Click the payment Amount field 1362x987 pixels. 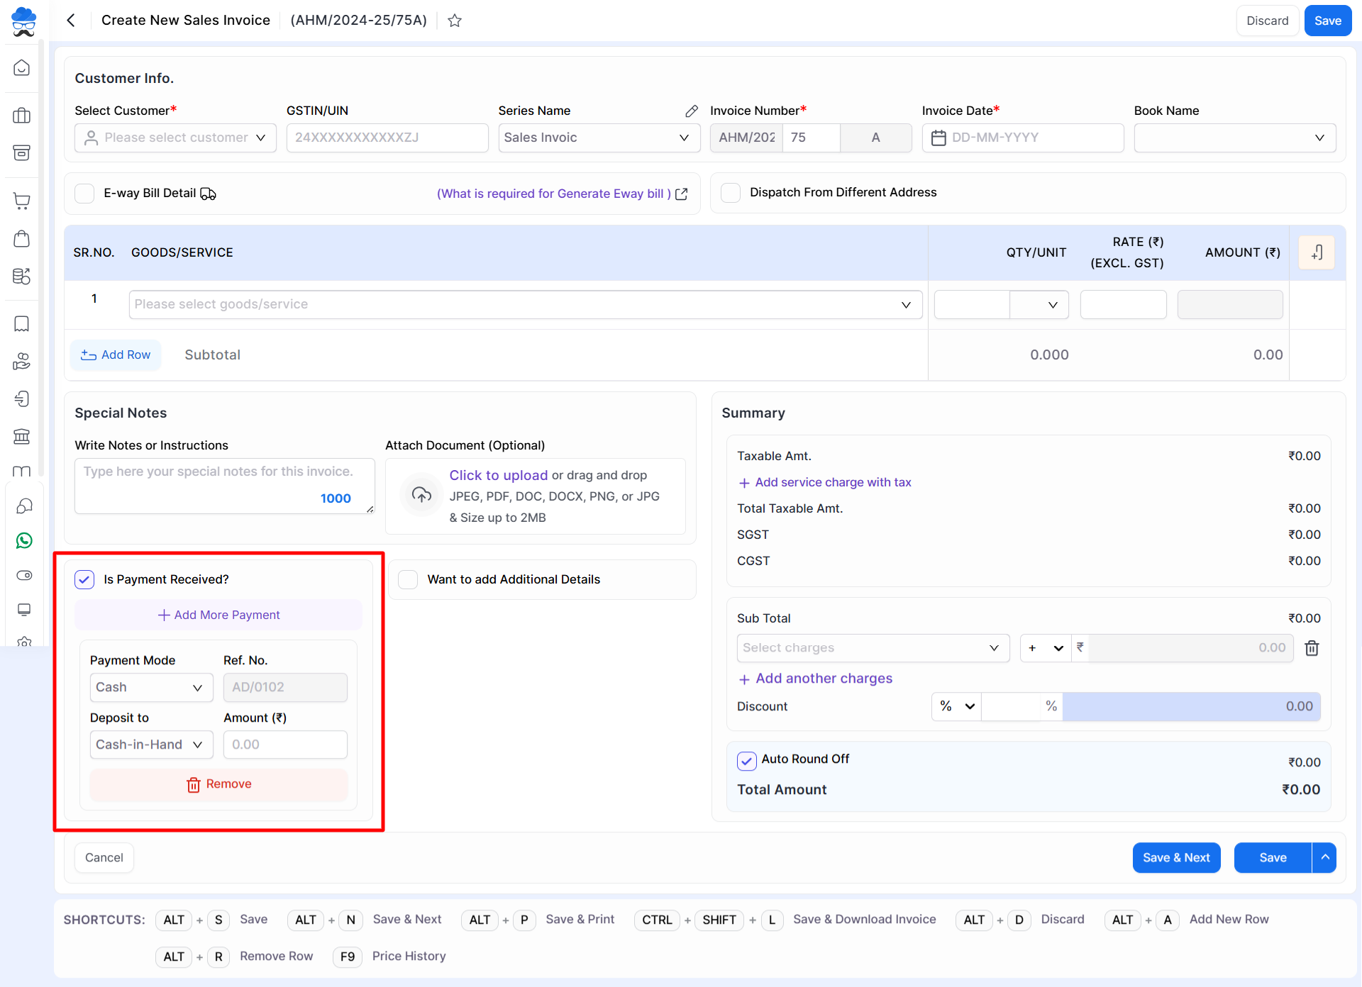(x=285, y=745)
